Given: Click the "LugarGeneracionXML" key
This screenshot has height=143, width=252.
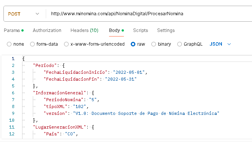Looking at the screenshot, I should 59,127.
